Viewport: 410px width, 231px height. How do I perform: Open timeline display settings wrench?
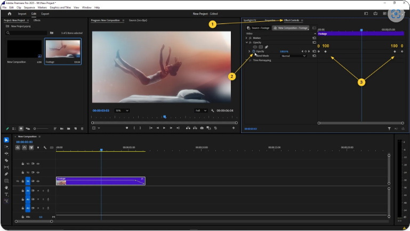[45, 147]
